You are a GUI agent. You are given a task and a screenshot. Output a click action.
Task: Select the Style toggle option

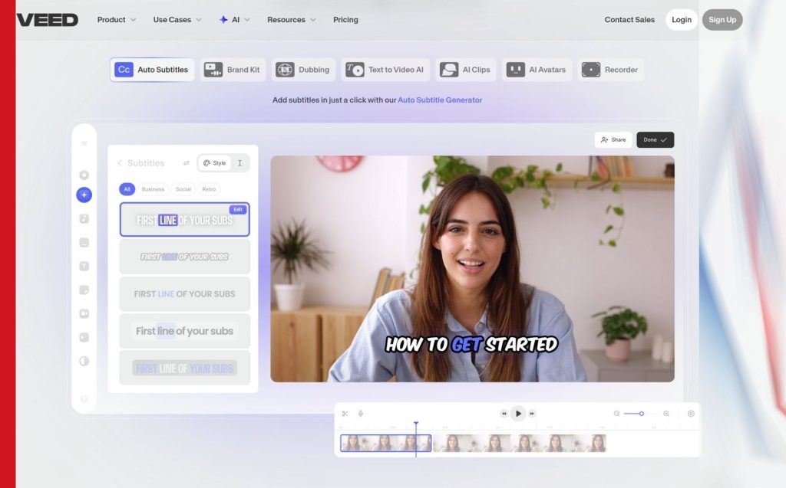[x=215, y=163]
